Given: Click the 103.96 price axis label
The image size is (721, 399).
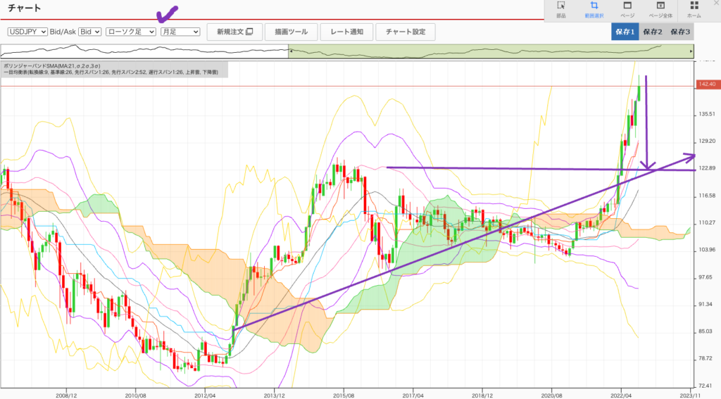Looking at the screenshot, I should [707, 250].
